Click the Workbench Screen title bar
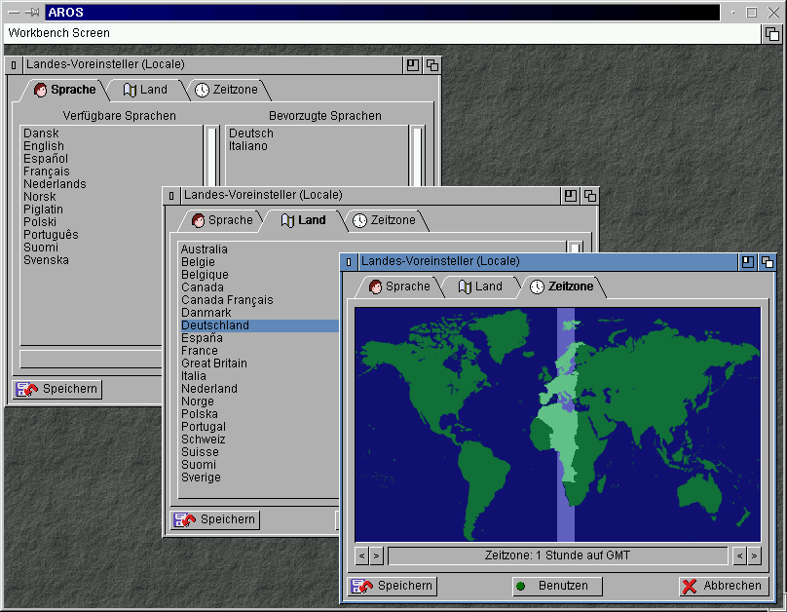The width and height of the screenshot is (787, 612). coord(384,34)
